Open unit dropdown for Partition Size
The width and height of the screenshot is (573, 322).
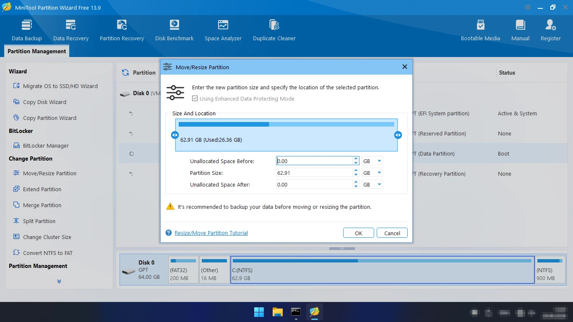tap(379, 173)
